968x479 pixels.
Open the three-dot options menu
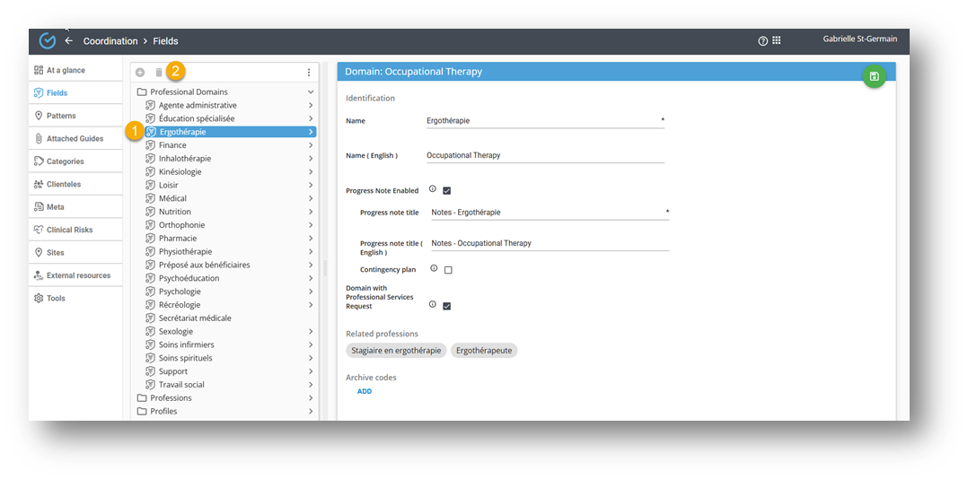(x=309, y=73)
